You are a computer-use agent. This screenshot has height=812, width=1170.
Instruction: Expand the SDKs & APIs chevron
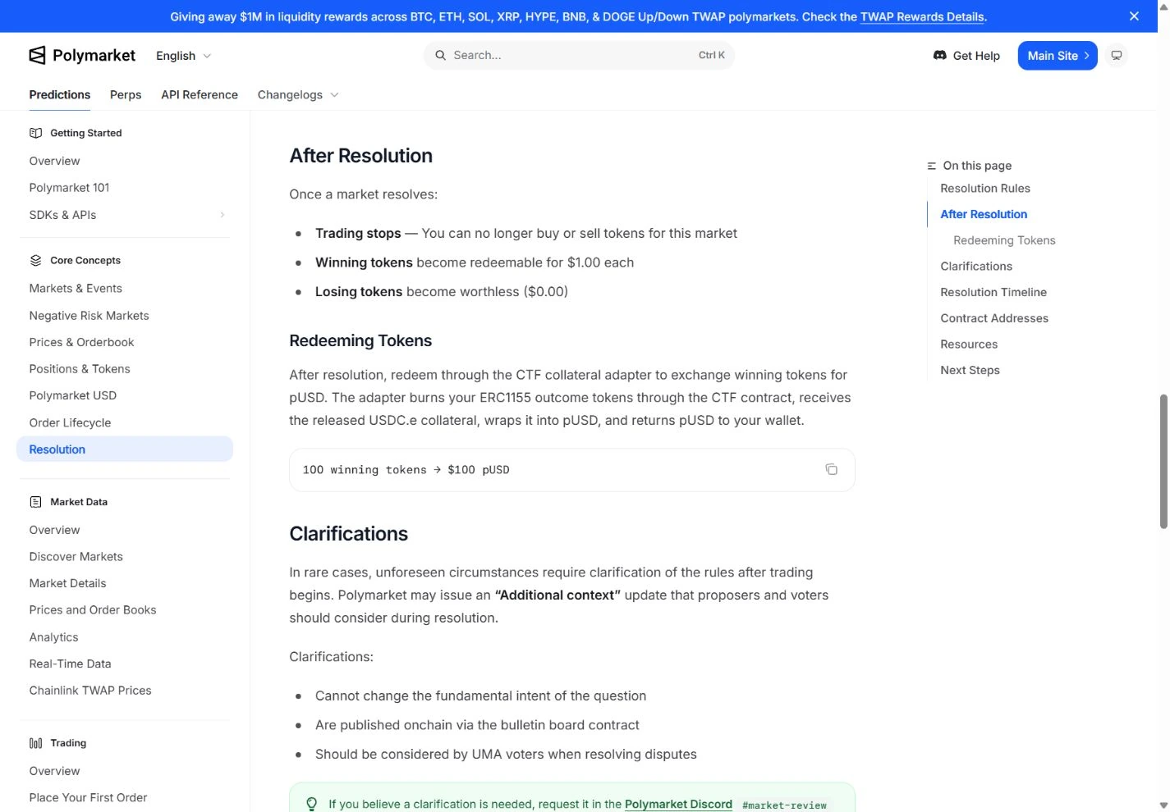click(223, 215)
